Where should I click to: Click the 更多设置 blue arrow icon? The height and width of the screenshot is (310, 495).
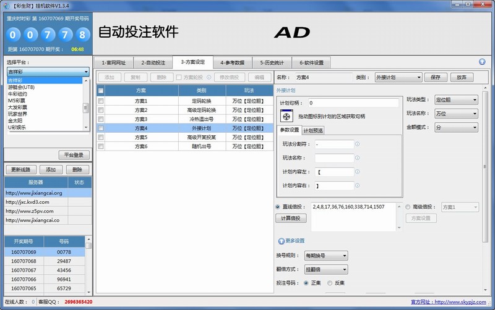point(281,241)
